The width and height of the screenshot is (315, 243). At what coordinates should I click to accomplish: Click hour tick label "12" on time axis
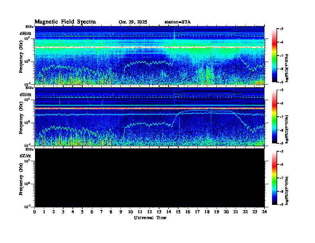coord(150,212)
